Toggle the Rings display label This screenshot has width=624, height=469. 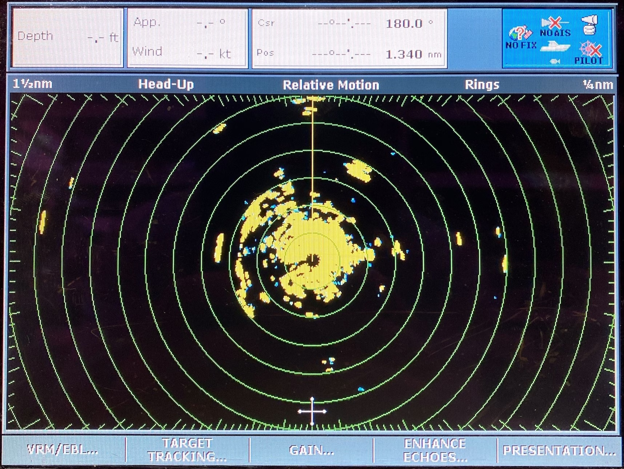pos(482,85)
